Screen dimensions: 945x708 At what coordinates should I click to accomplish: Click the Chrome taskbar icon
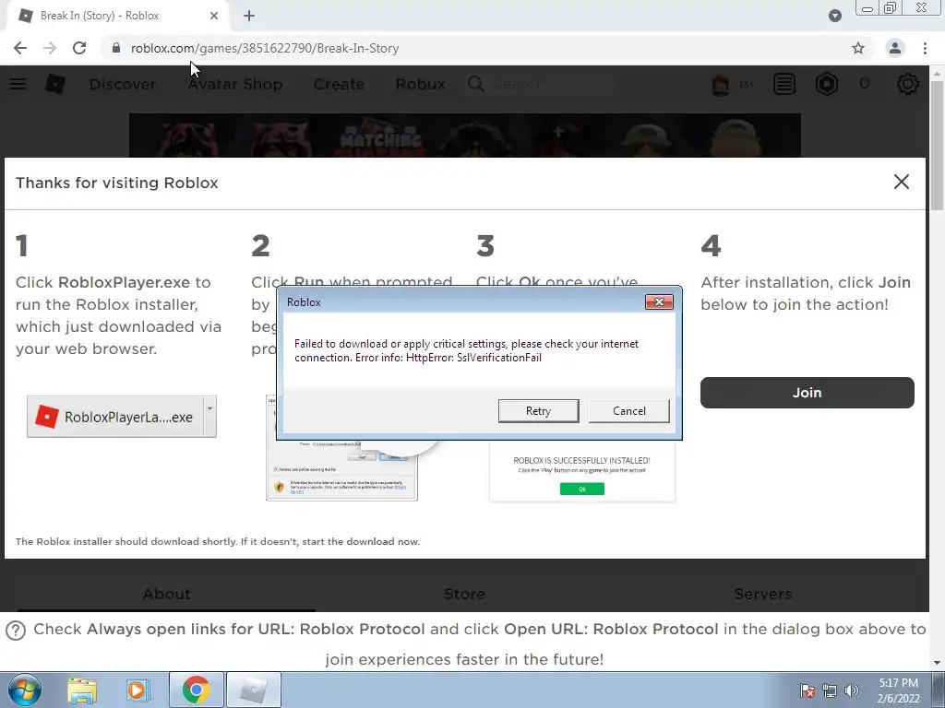click(x=196, y=690)
